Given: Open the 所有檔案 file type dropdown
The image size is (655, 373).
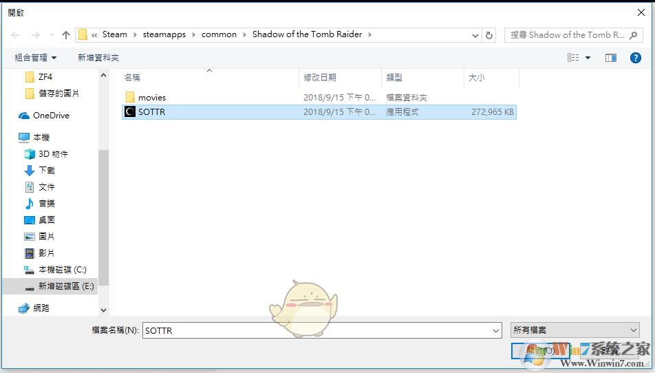Looking at the screenshot, I should [575, 330].
